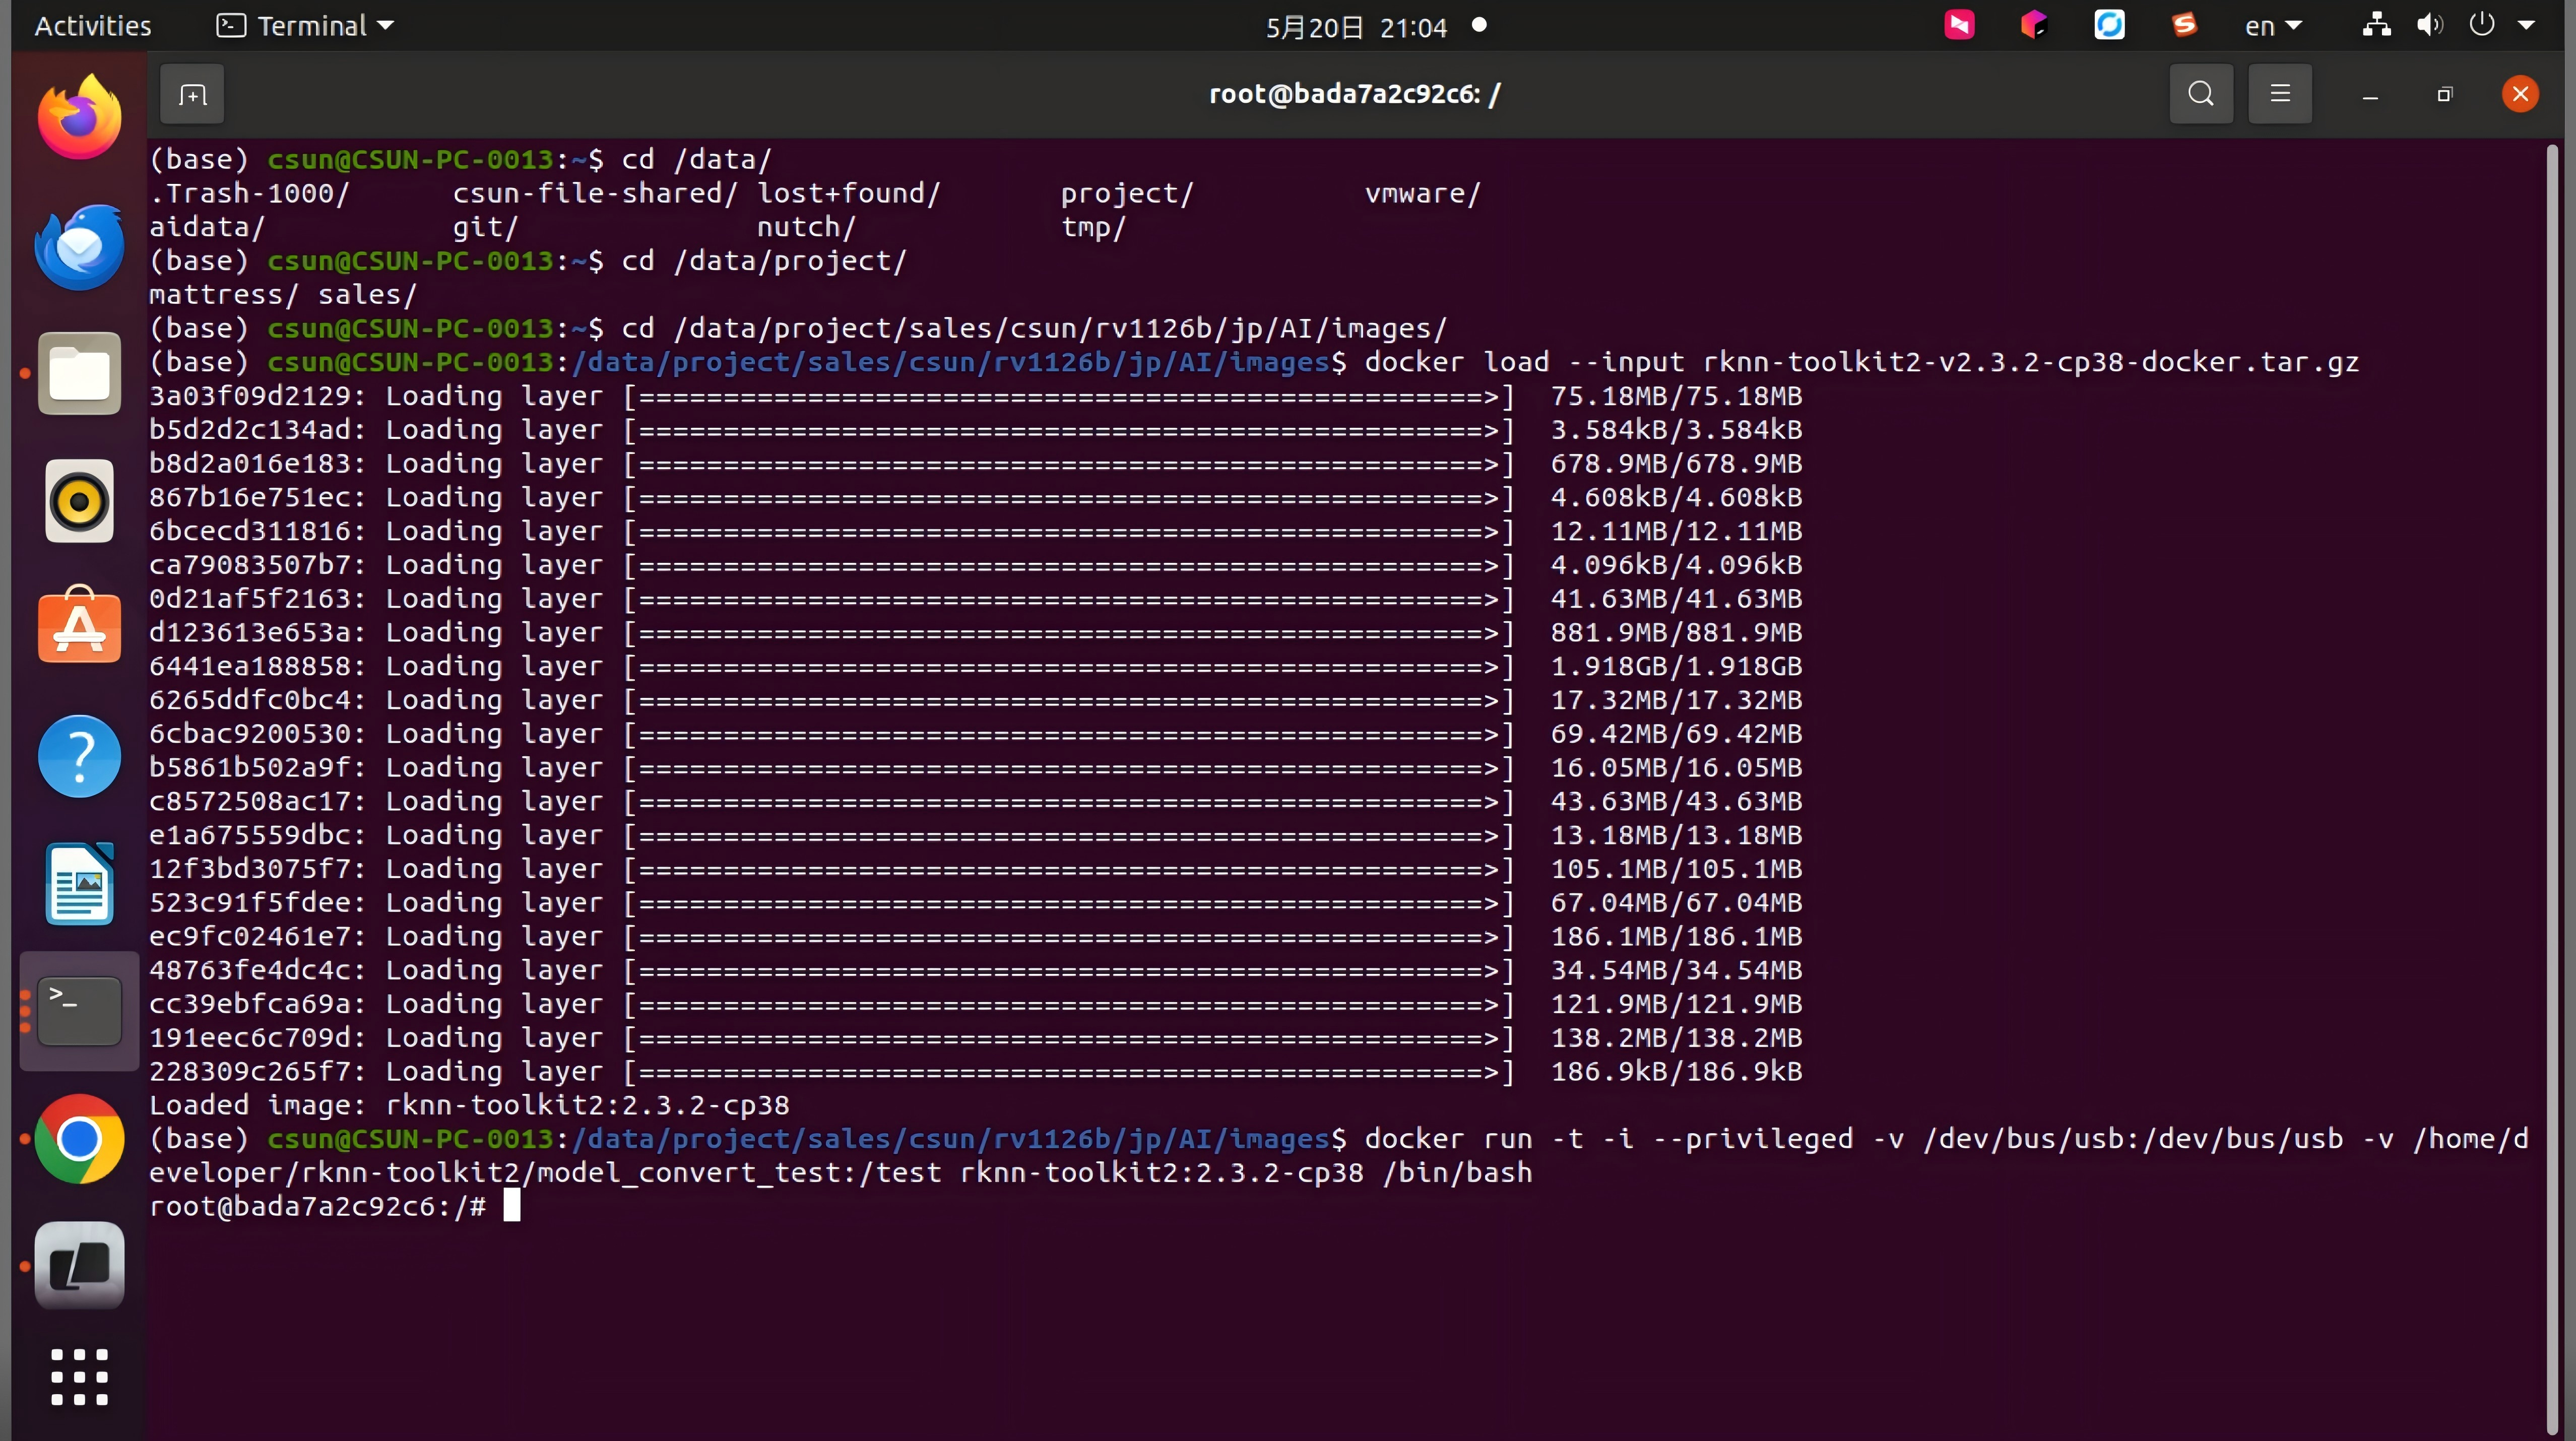This screenshot has width=2576, height=1441.
Task: Launch LibreOffice Writer from the dock
Action: tap(80, 884)
